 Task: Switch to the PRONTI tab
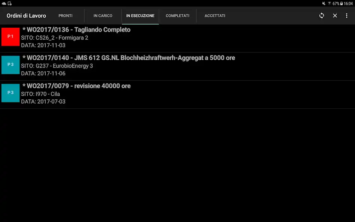point(66,16)
